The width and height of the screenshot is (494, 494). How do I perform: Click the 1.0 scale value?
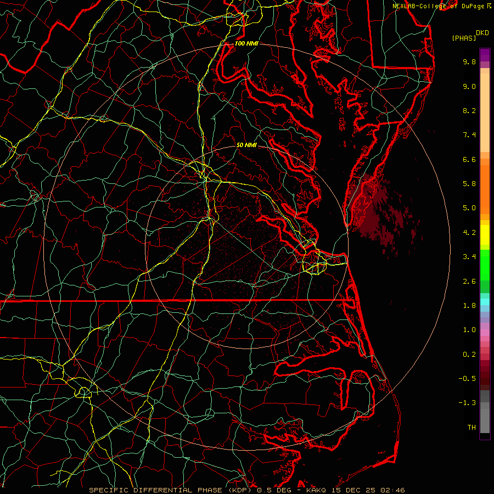(x=469, y=330)
